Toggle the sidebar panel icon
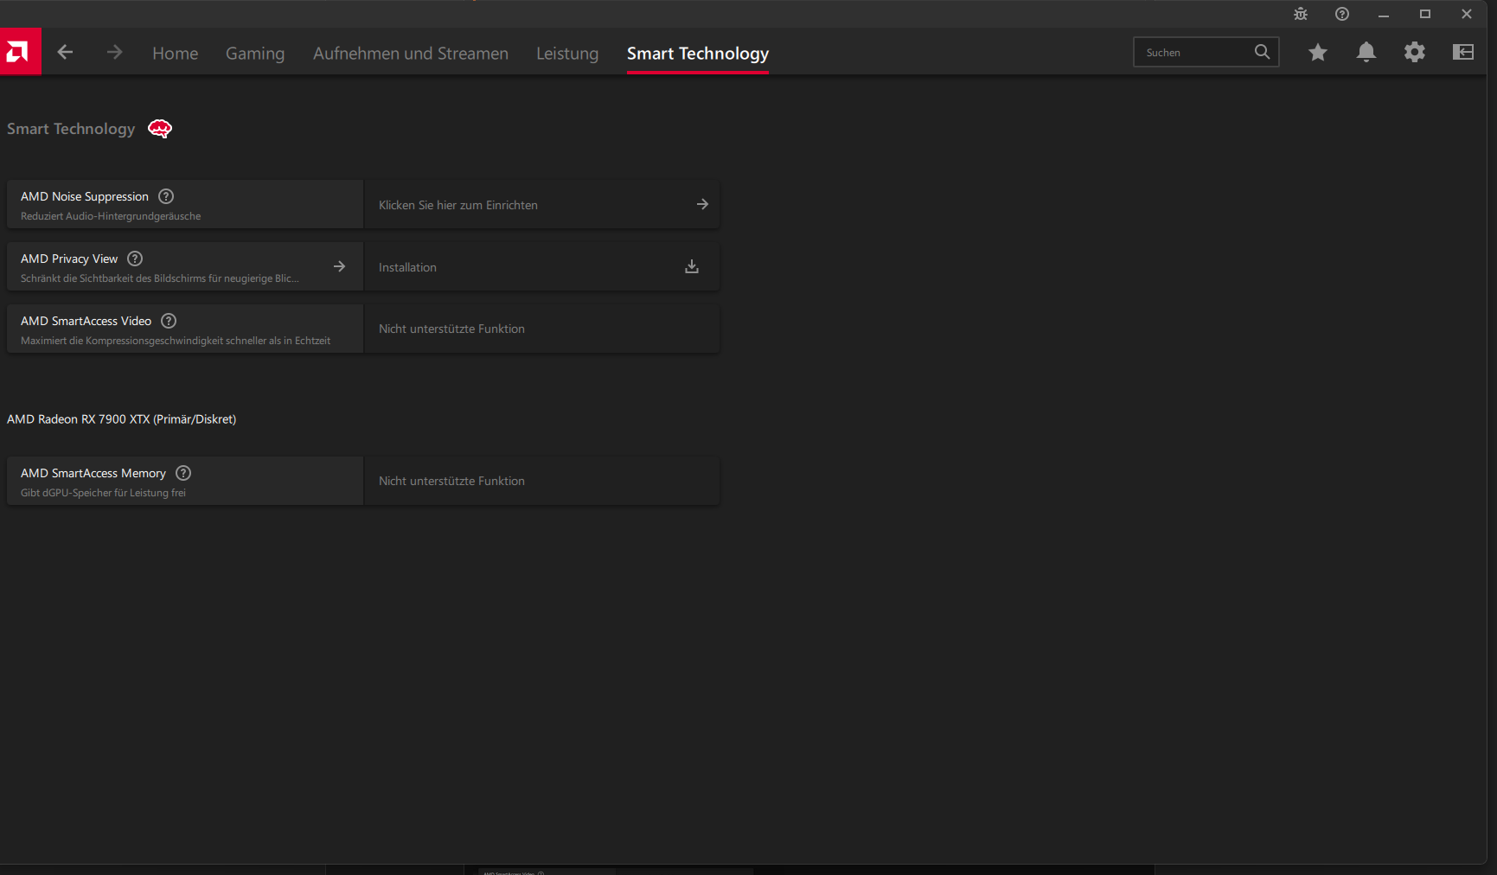 pos(1463,52)
